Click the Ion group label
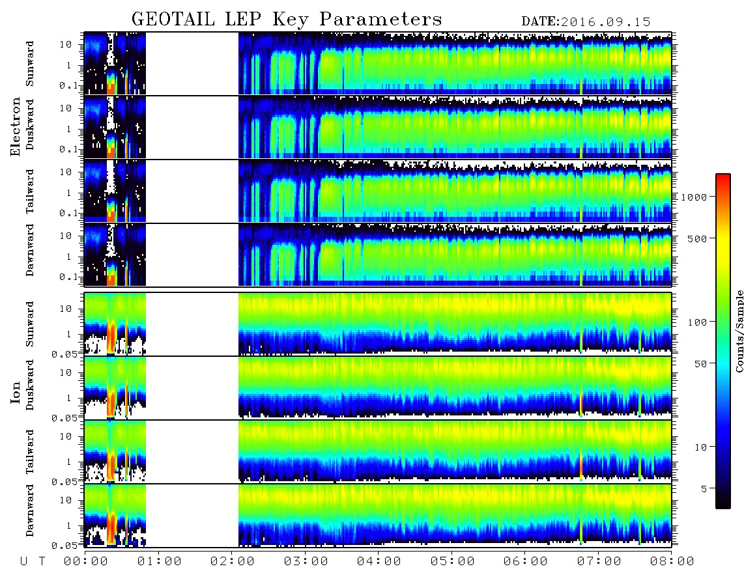 (15, 393)
